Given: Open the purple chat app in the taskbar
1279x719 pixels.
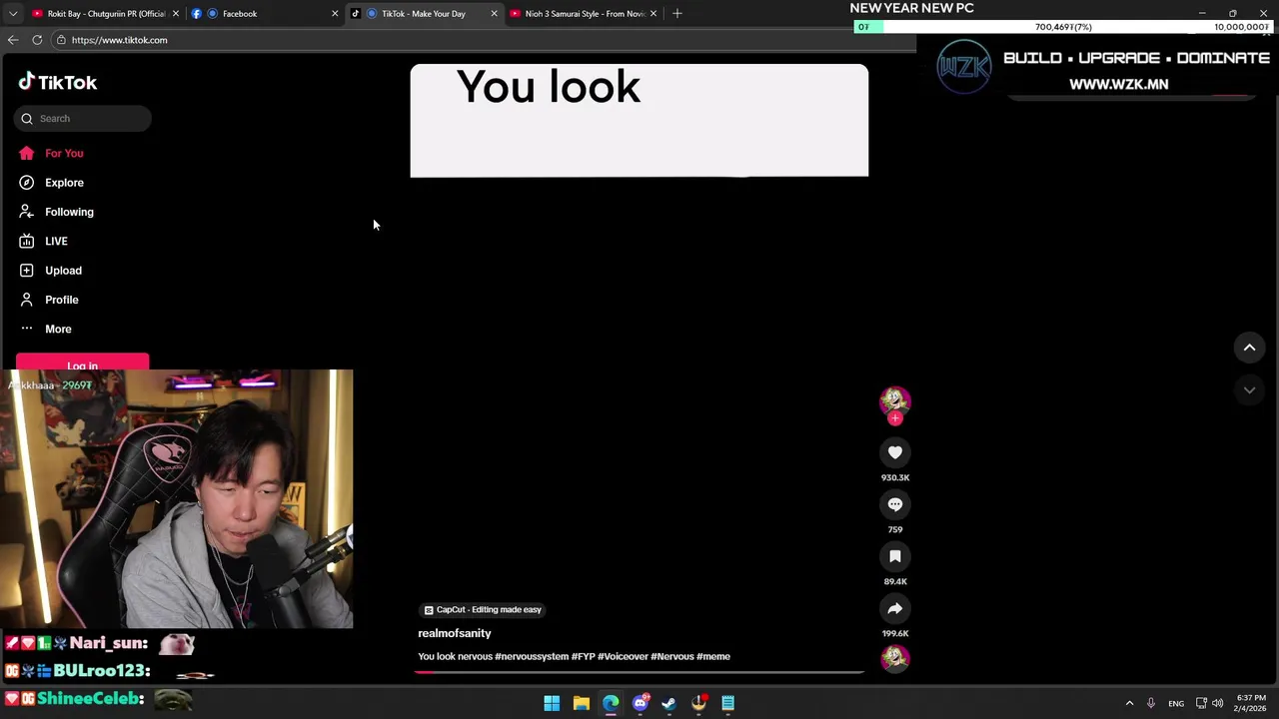Looking at the screenshot, I should [x=640, y=703].
